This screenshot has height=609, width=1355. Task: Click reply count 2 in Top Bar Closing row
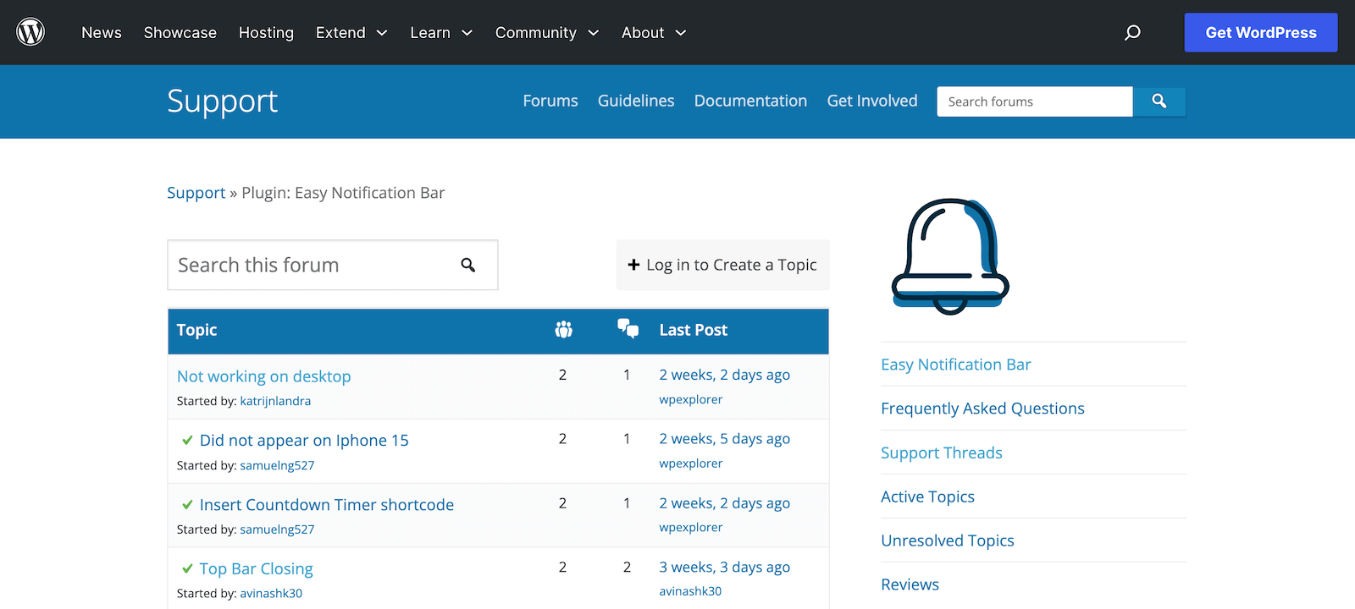coord(627,568)
